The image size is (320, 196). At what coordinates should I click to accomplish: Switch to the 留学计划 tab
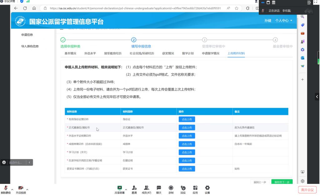point(188,53)
